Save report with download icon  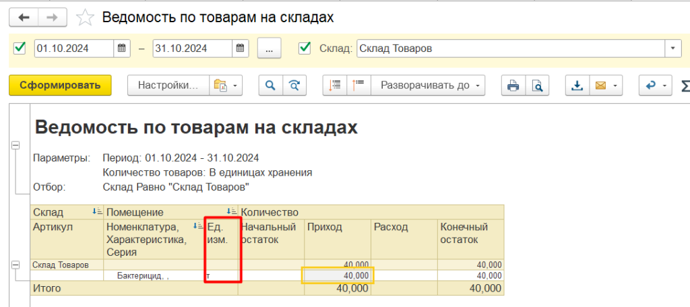coord(577,85)
